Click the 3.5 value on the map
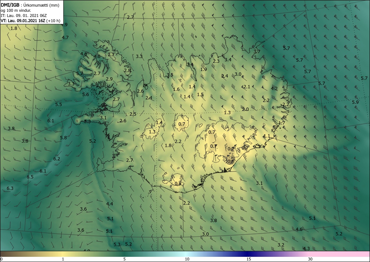The height and width of the screenshot is (262, 370). 170,75
